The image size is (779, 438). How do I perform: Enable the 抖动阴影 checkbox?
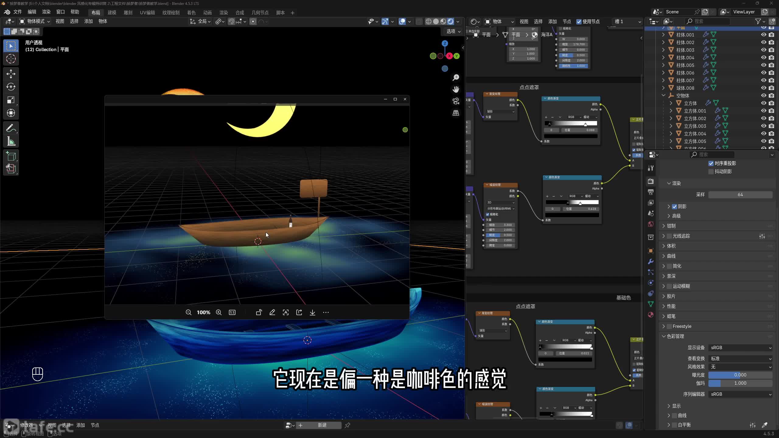click(711, 172)
